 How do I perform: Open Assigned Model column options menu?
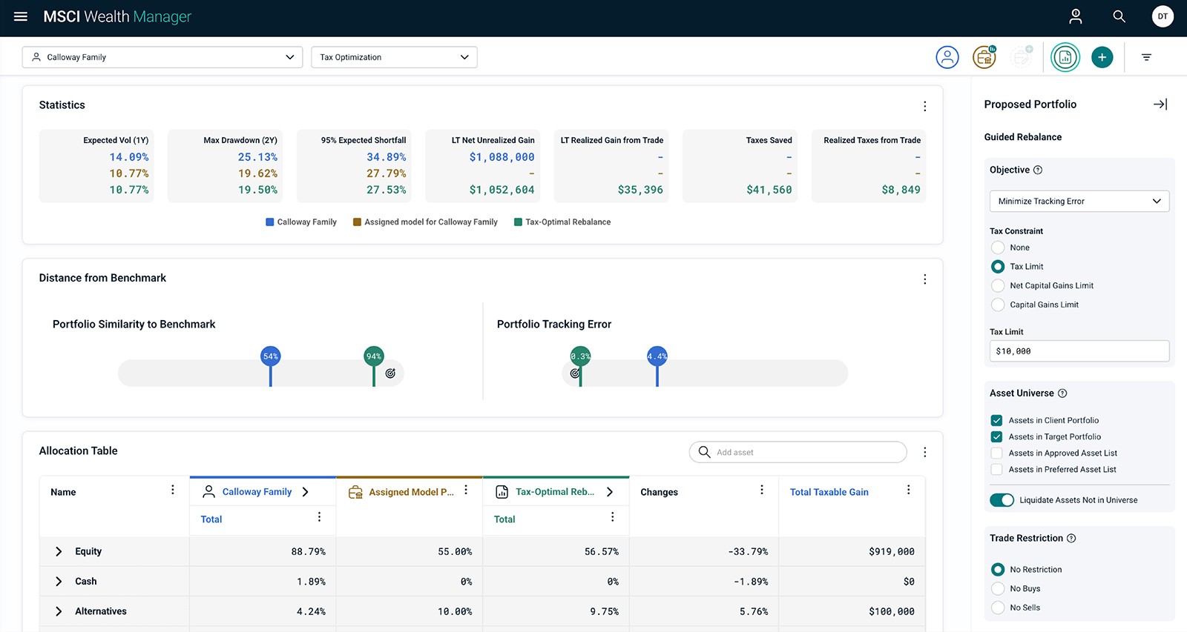point(466,490)
